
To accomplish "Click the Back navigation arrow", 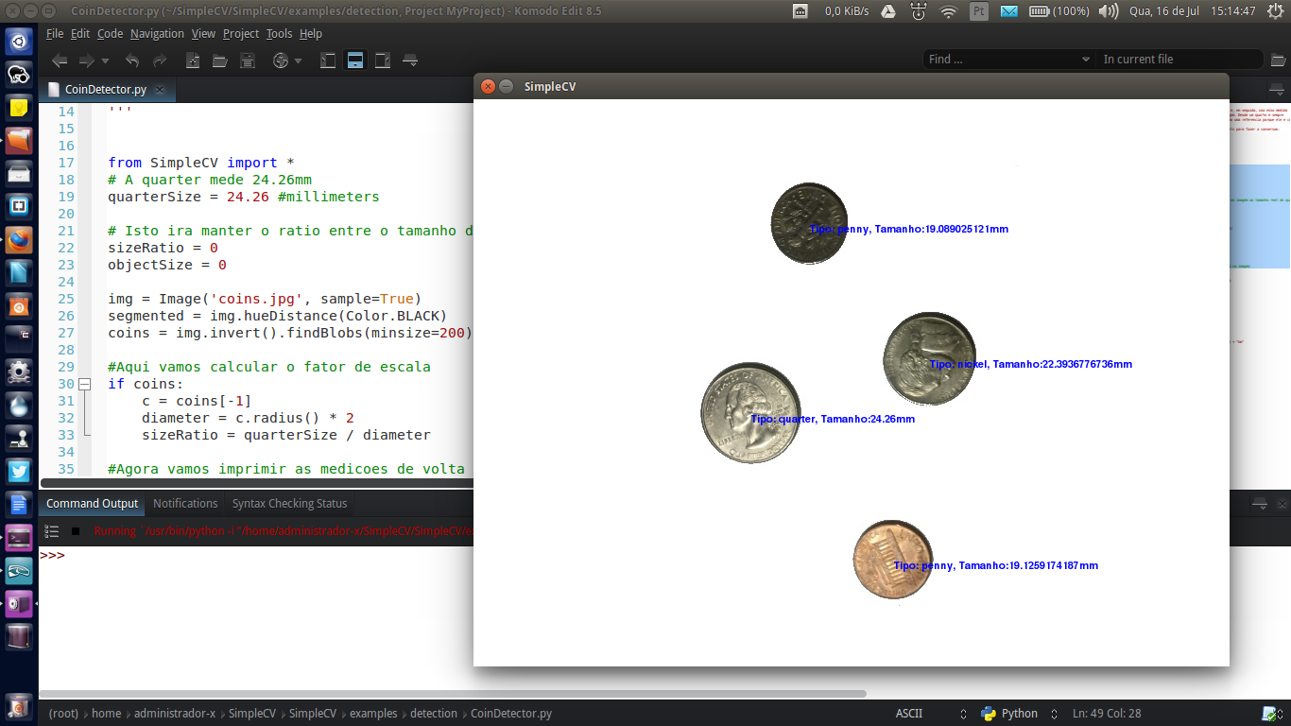I will point(60,60).
